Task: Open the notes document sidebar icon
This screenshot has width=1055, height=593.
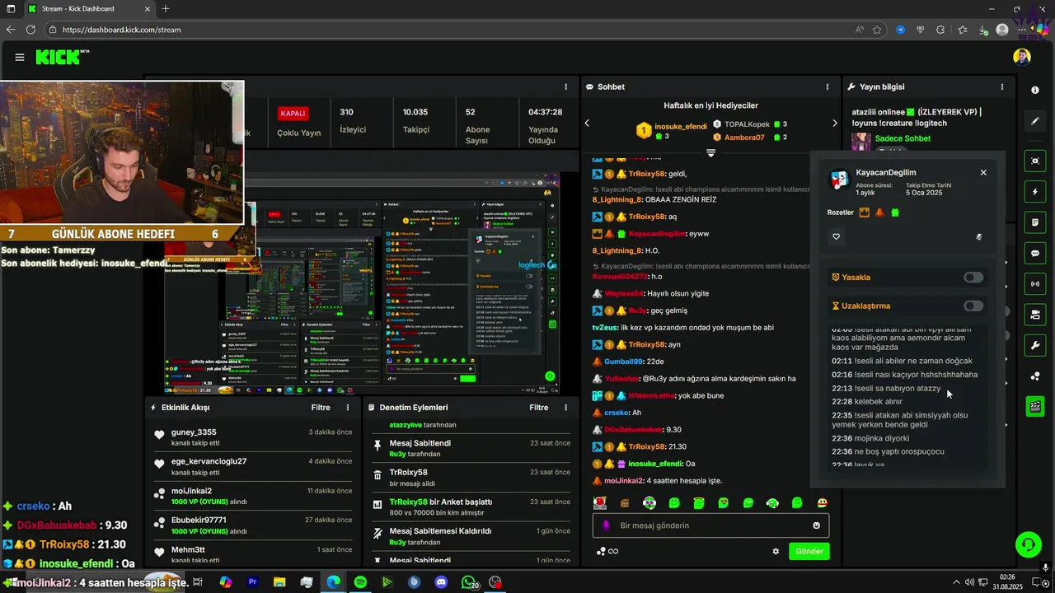Action: coord(1035,222)
